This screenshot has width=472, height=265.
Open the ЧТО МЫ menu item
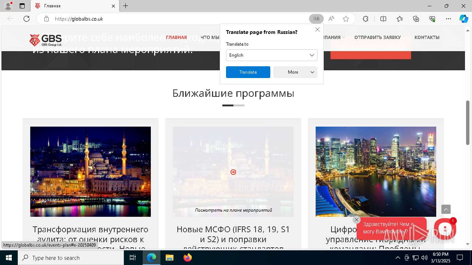210,38
